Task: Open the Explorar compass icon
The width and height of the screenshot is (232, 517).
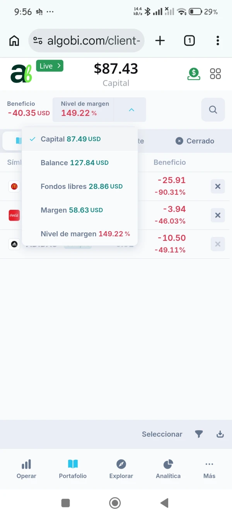Action: (121, 464)
